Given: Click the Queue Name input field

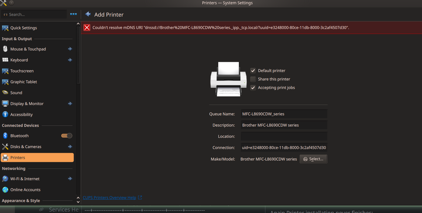Looking at the screenshot, I should click(284, 114).
